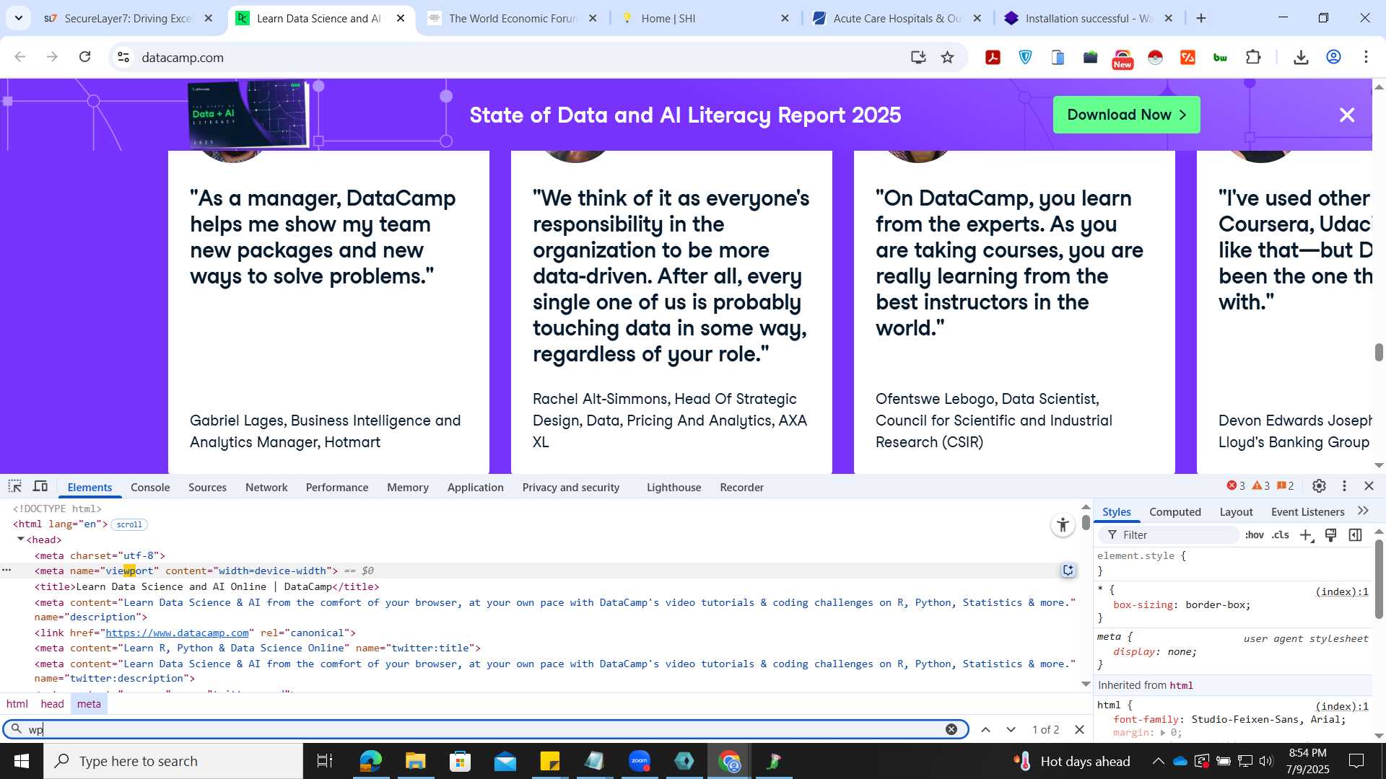The height and width of the screenshot is (779, 1386).
Task: Toggle element state :hov button
Action: pos(1255,535)
